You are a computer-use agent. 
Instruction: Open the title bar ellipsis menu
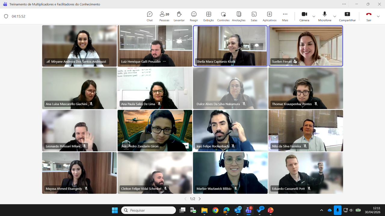click(x=344, y=4)
